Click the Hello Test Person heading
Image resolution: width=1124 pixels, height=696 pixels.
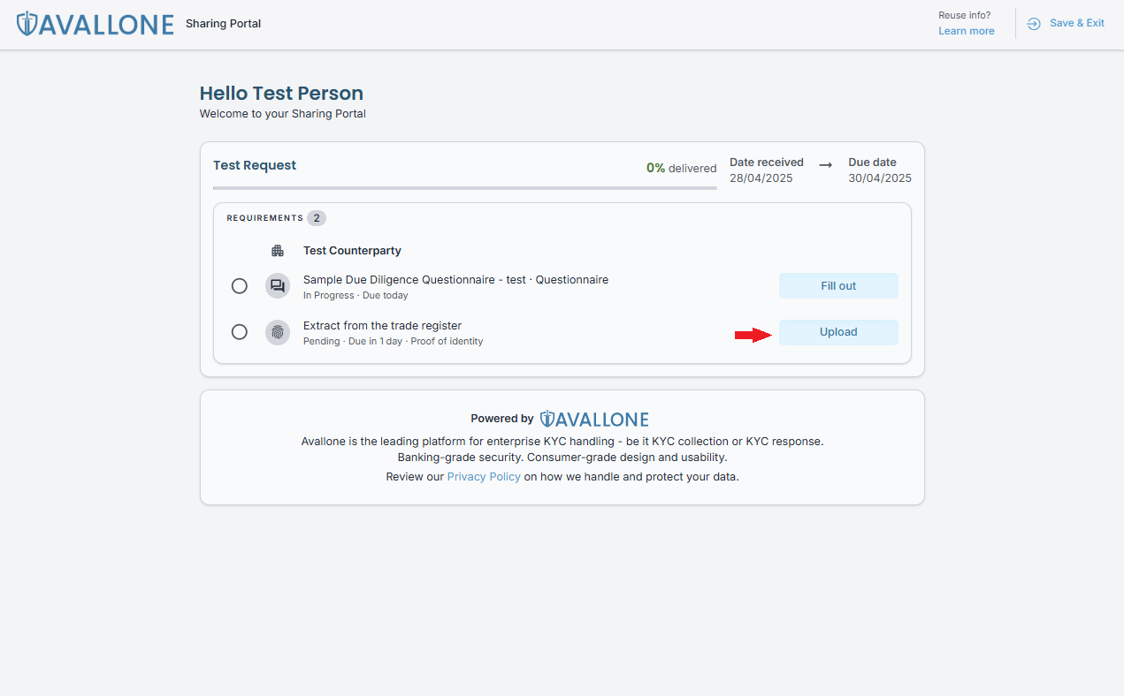[x=281, y=94]
